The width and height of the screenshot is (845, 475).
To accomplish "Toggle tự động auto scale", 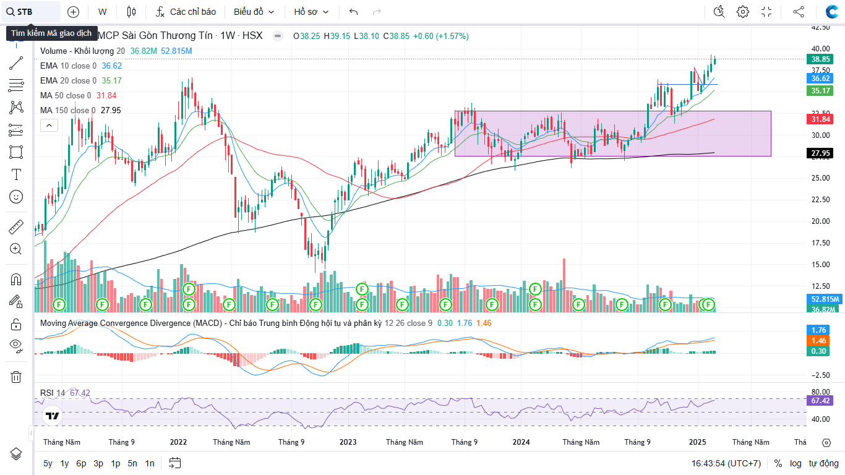I will [823, 463].
